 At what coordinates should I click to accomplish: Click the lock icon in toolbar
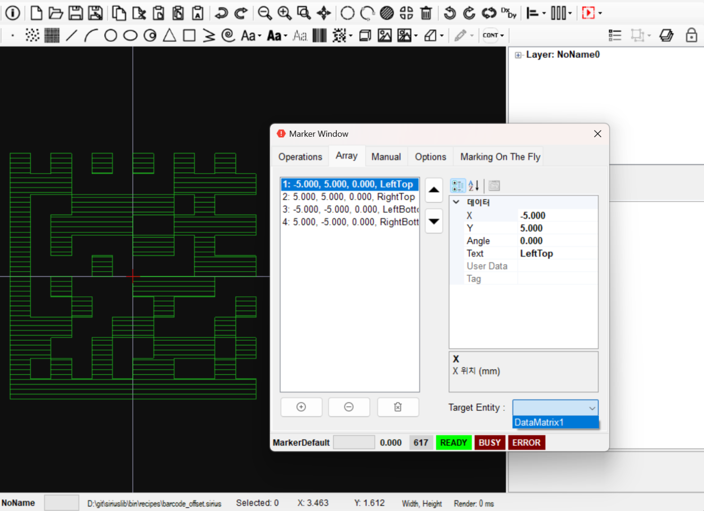[691, 35]
